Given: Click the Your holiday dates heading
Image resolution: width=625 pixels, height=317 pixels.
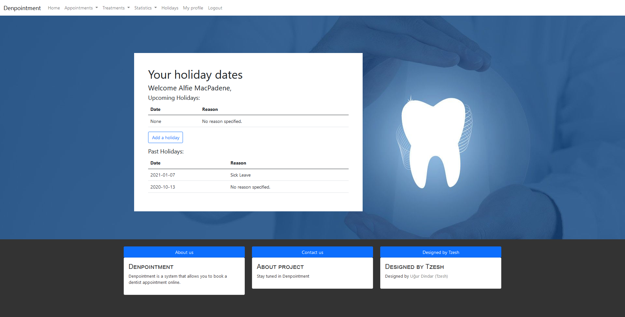Looking at the screenshot, I should (195, 75).
